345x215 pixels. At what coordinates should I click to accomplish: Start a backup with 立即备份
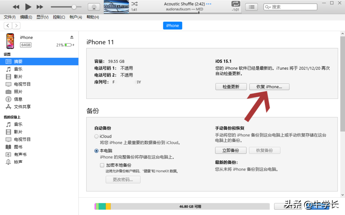click(x=231, y=150)
